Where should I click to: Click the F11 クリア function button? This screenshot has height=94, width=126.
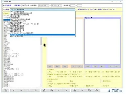tap(89, 90)
